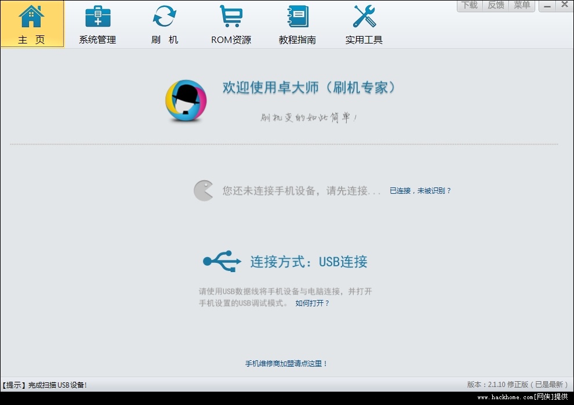
Task: Click the 反馈 feedback button
Action: 496,5
